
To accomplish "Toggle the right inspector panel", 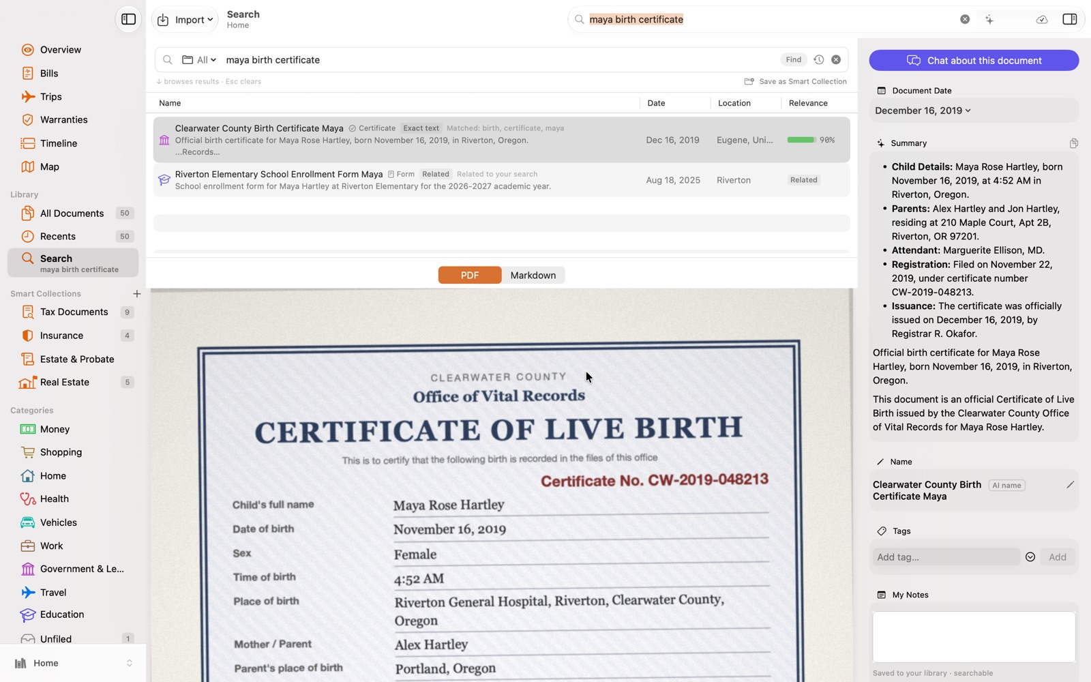I will click(1069, 19).
